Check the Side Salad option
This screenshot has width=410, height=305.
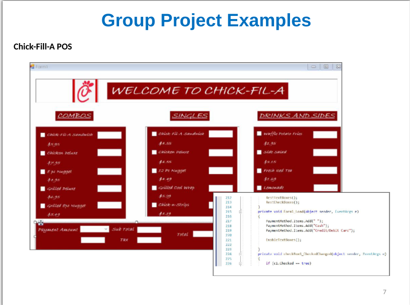pos(260,152)
